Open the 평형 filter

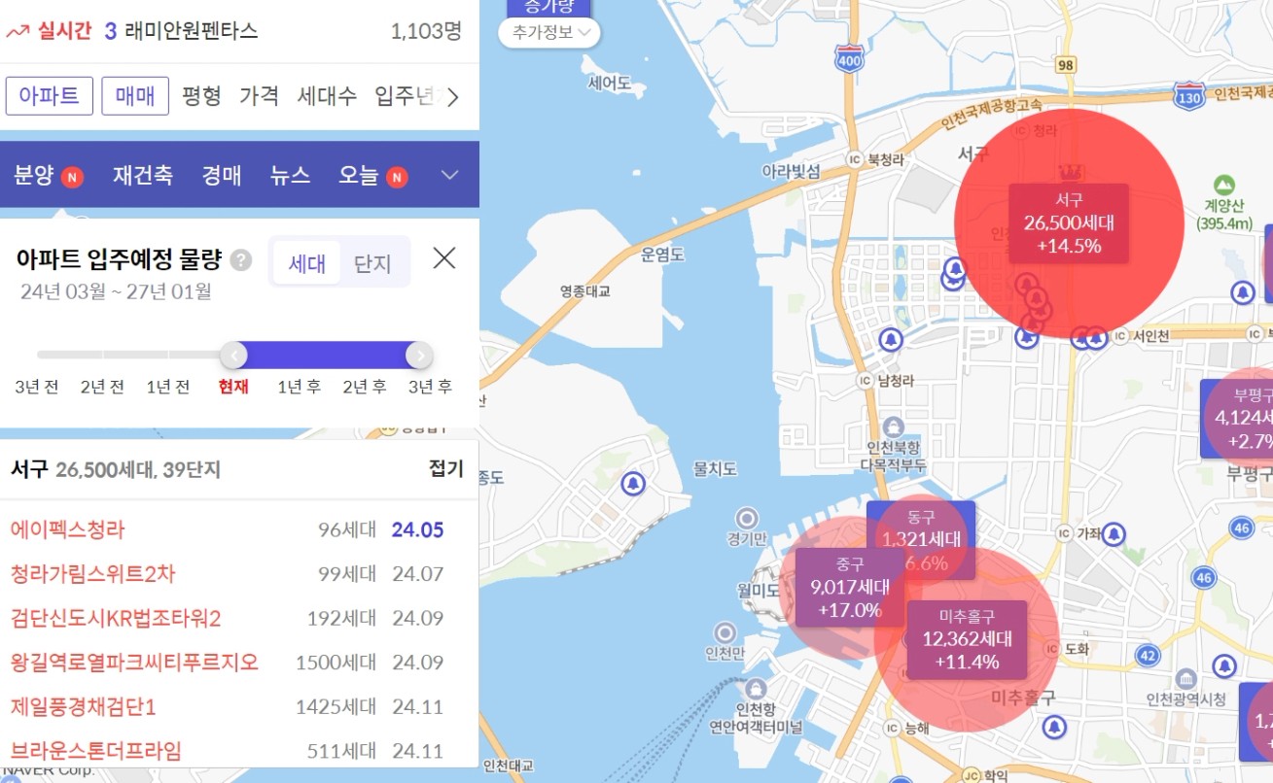201,96
